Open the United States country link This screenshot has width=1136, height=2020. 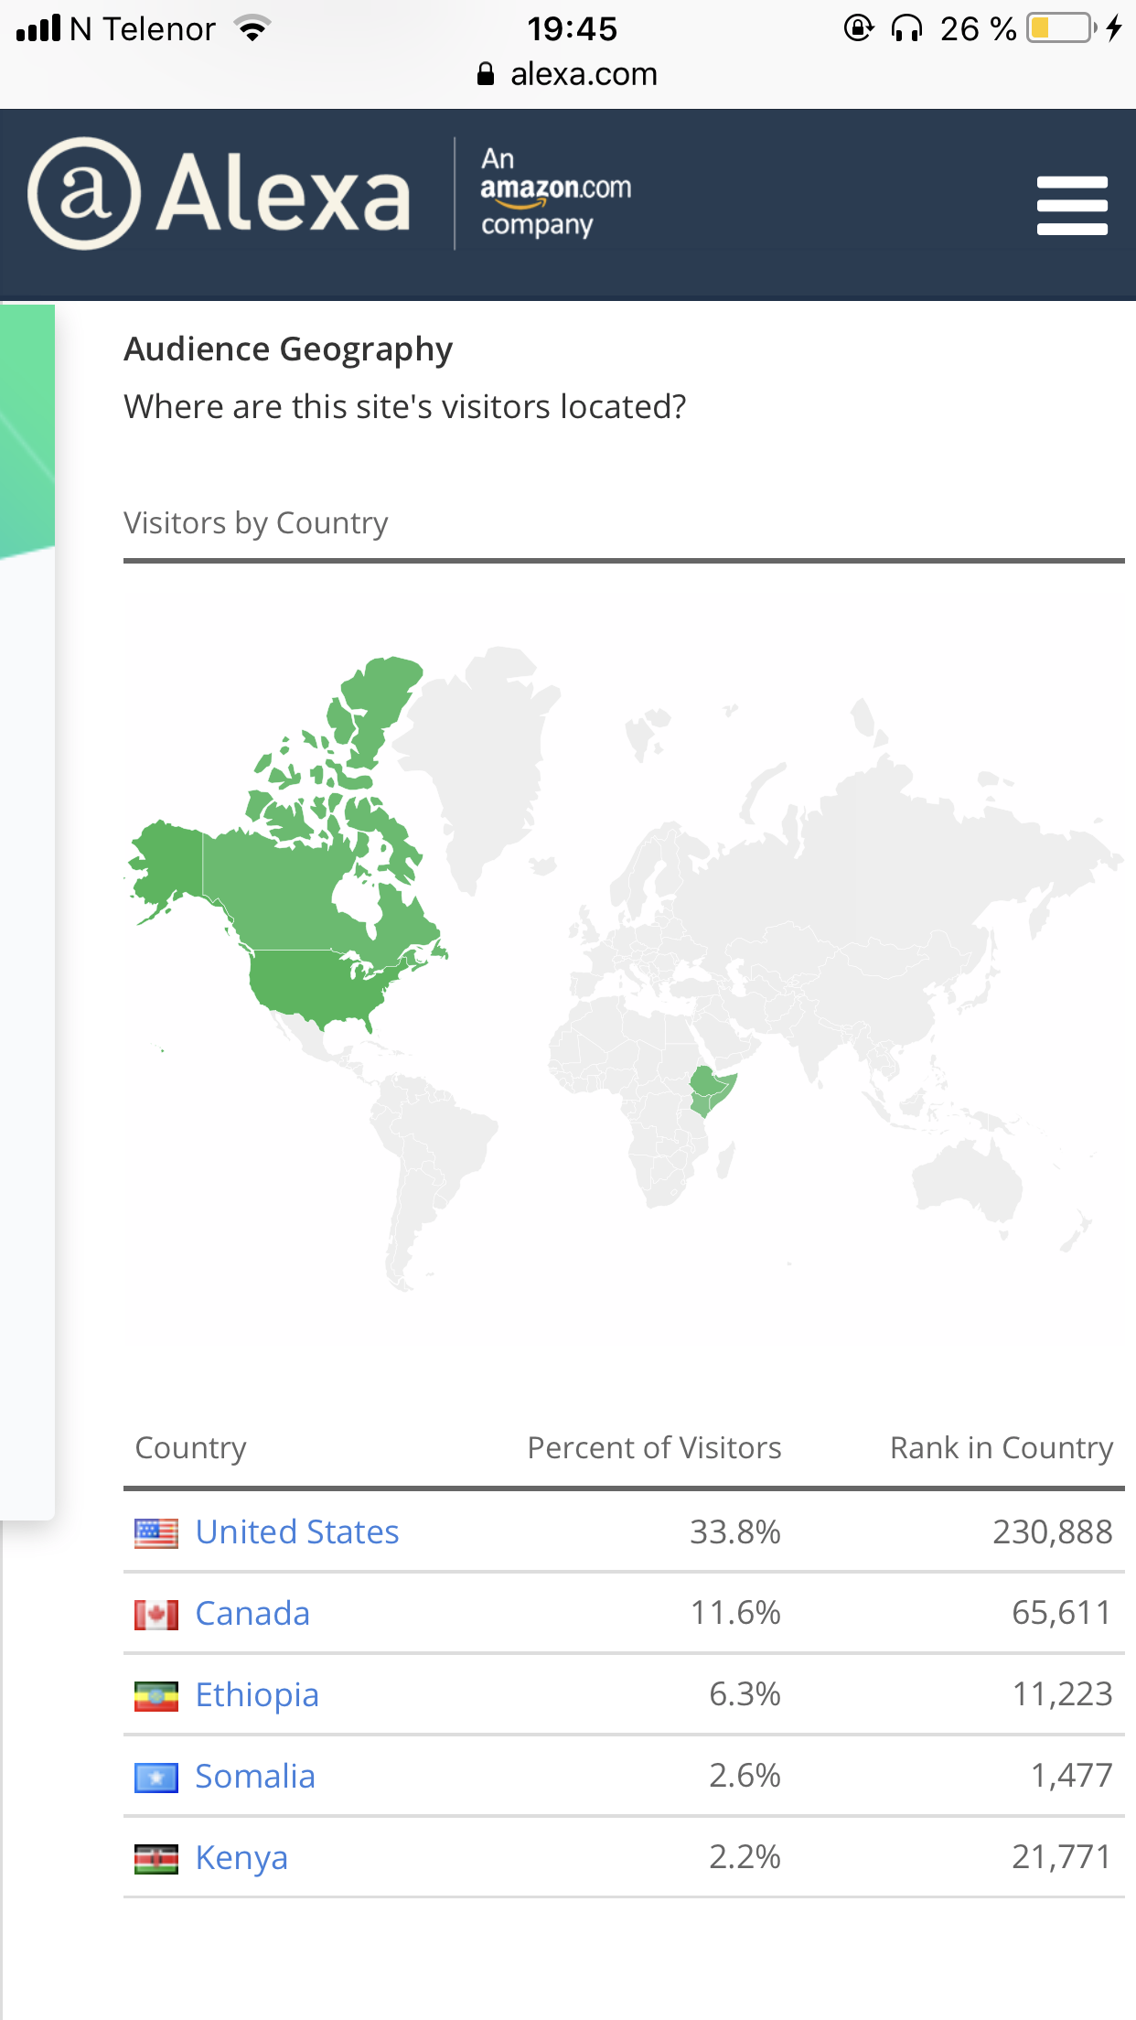coord(297,1532)
